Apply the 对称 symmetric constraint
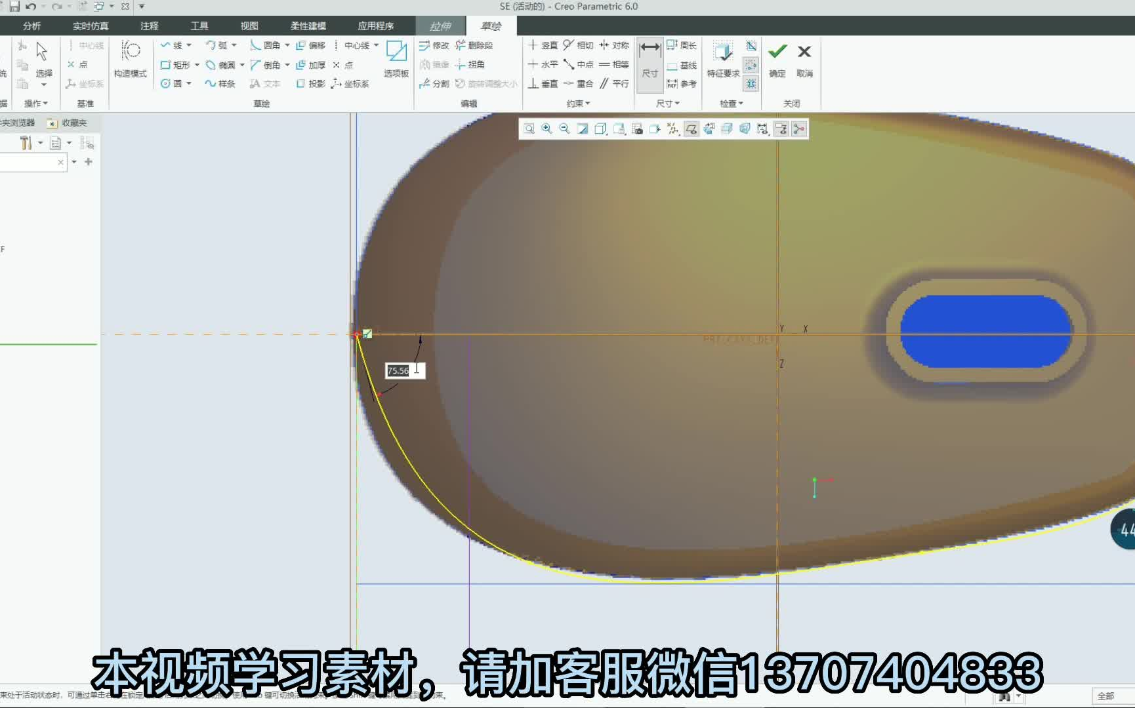The image size is (1135, 708). tap(619, 46)
